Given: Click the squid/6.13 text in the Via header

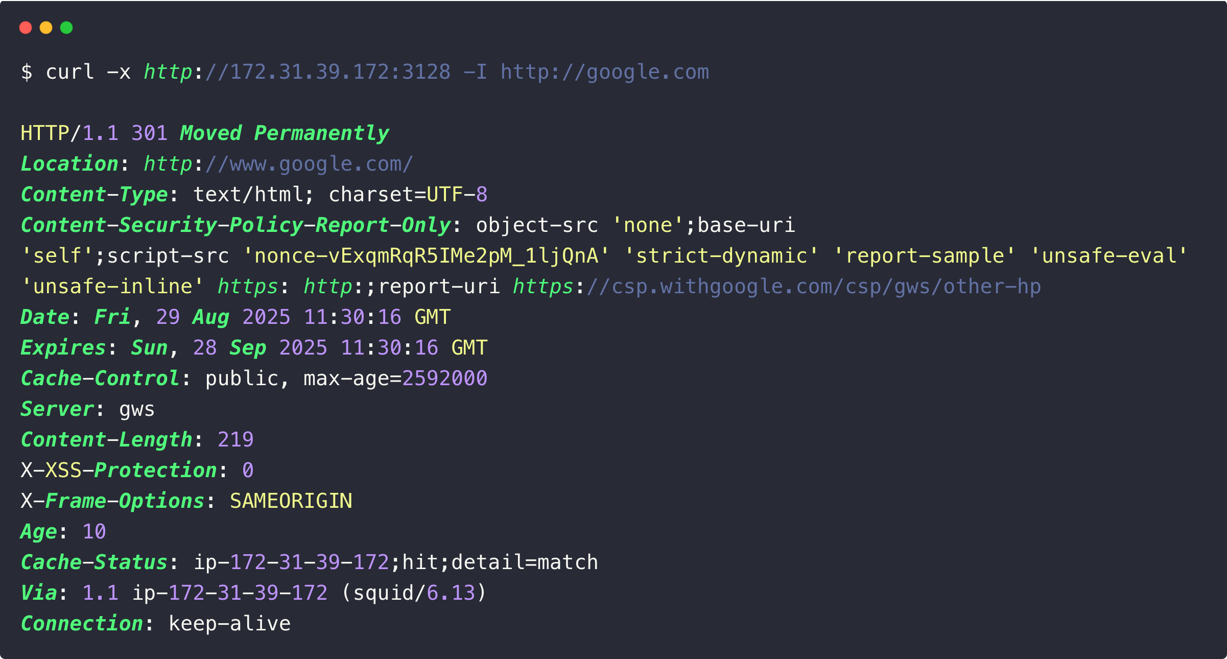Looking at the screenshot, I should click(x=414, y=593).
